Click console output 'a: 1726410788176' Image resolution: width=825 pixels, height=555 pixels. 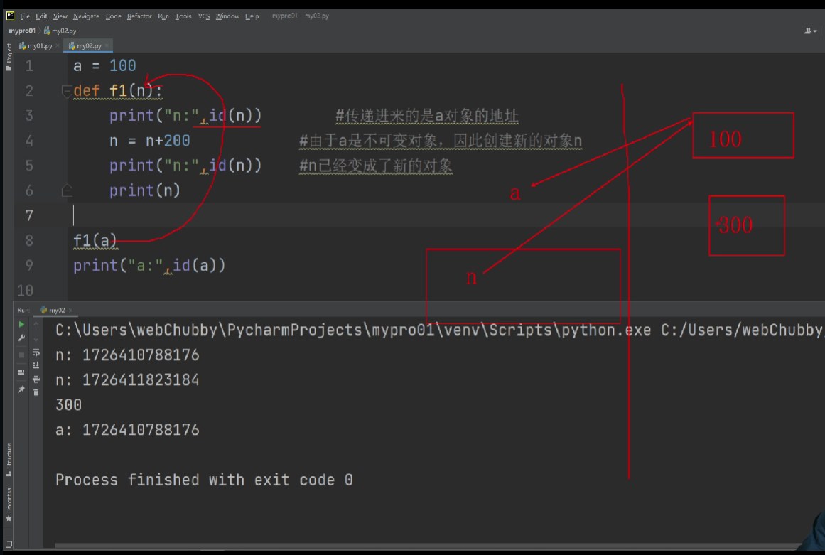tap(127, 431)
